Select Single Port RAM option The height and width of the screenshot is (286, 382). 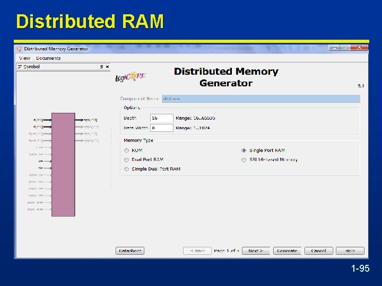pos(244,150)
